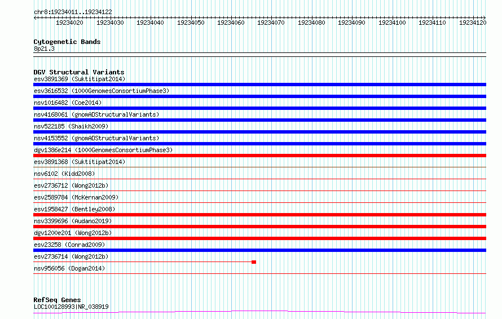The height and width of the screenshot is (319, 502).
Task: Click the 8p21.3 band label
Action: tap(44, 48)
